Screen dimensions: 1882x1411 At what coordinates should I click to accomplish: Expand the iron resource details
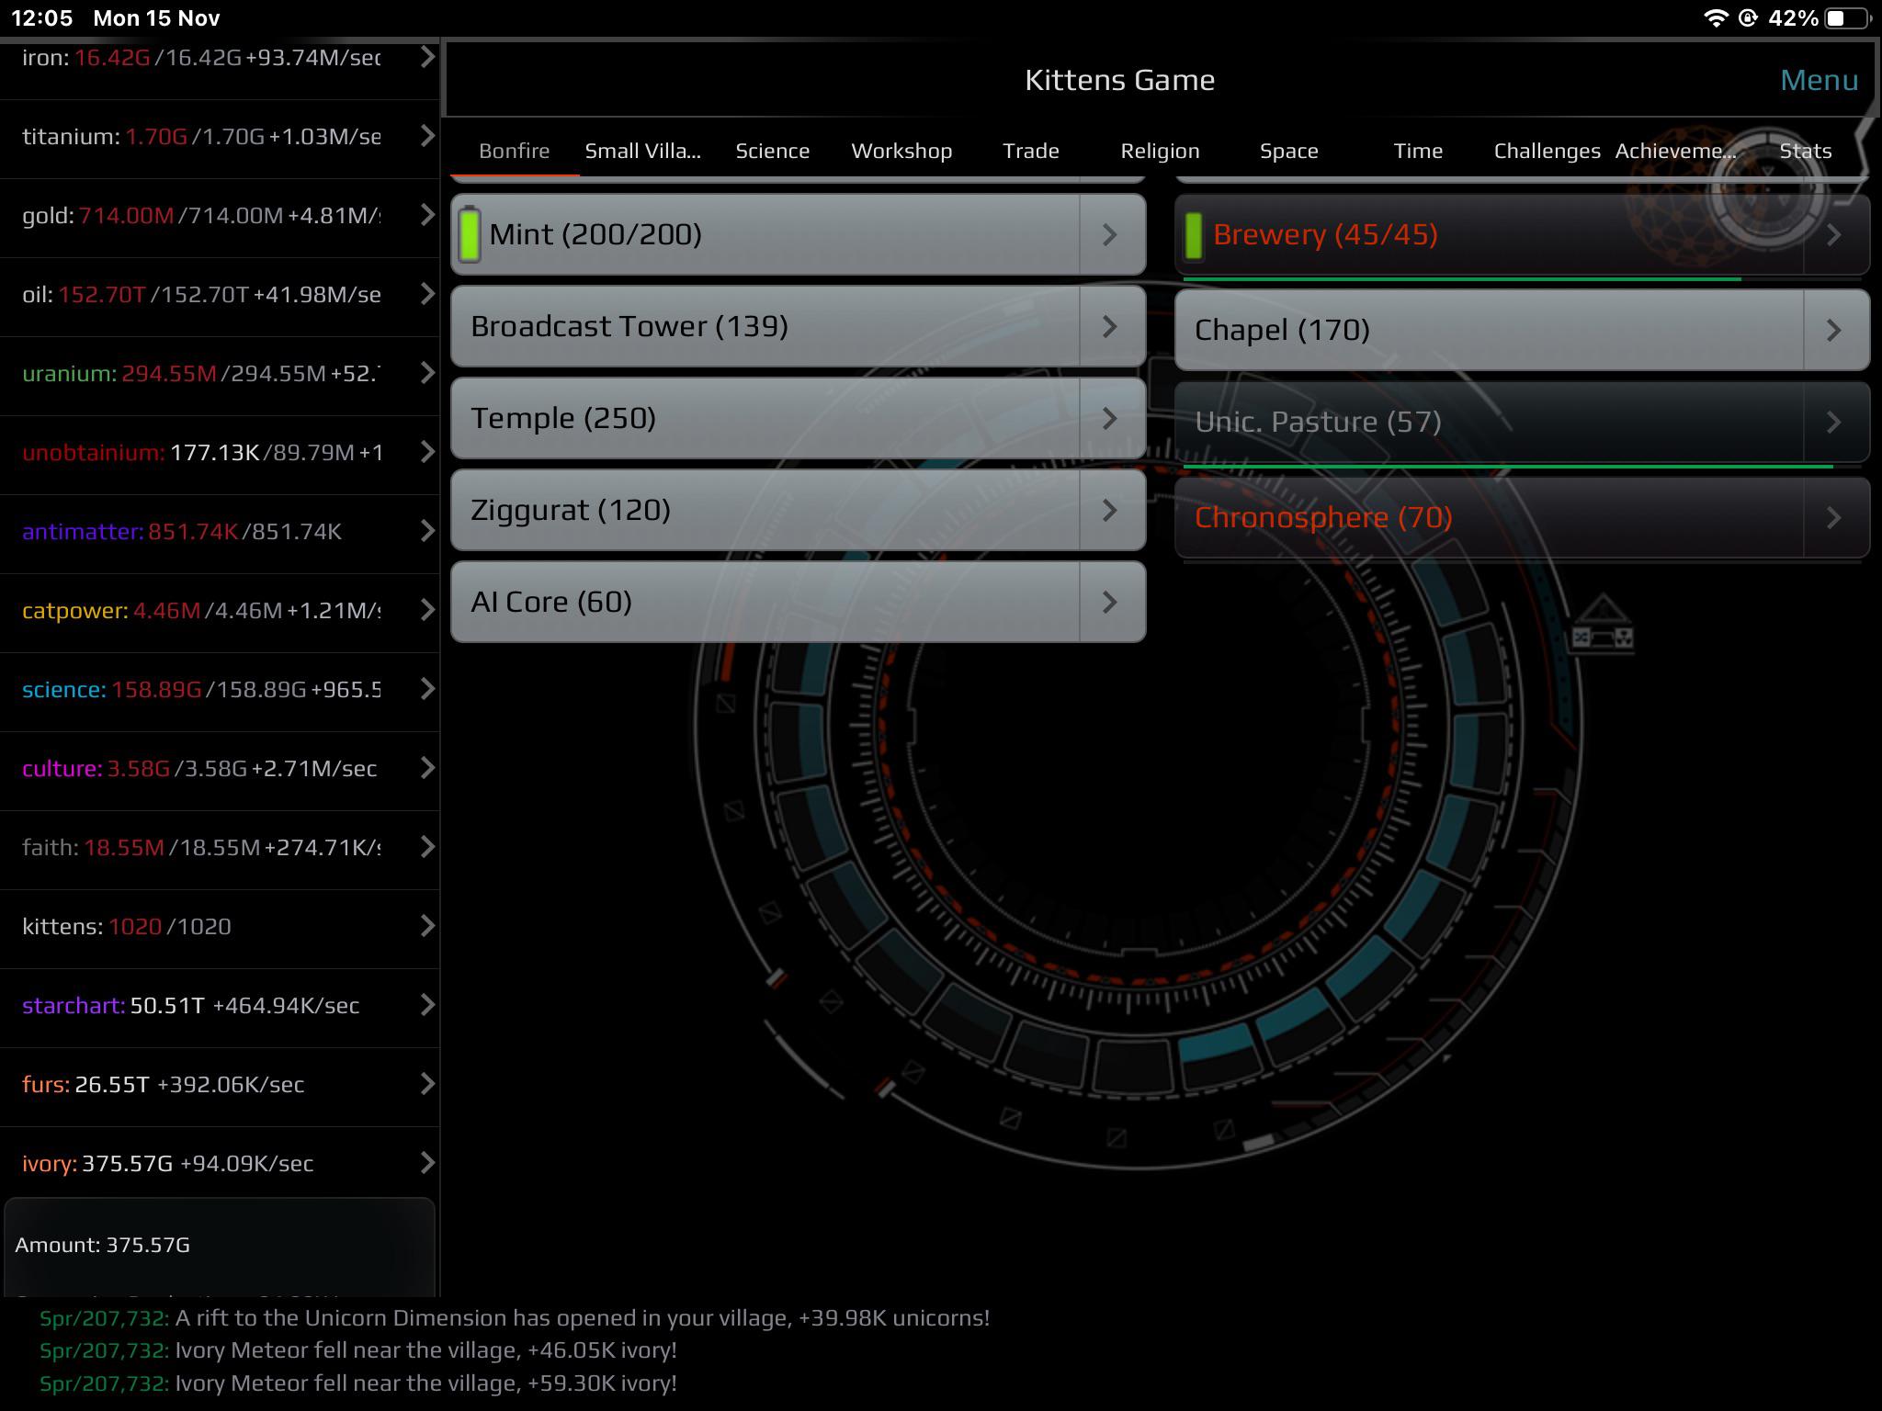[426, 57]
